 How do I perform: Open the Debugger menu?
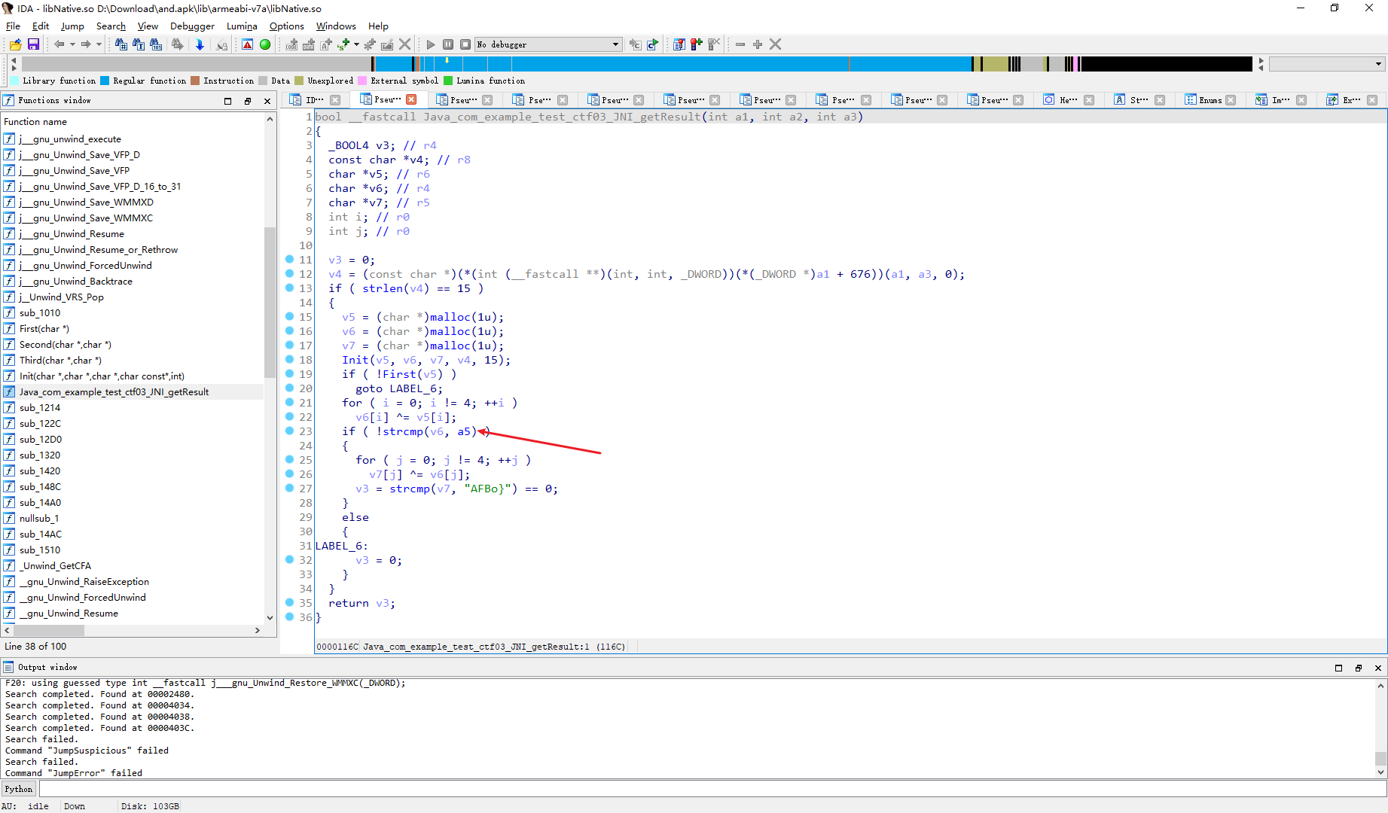[x=192, y=26]
